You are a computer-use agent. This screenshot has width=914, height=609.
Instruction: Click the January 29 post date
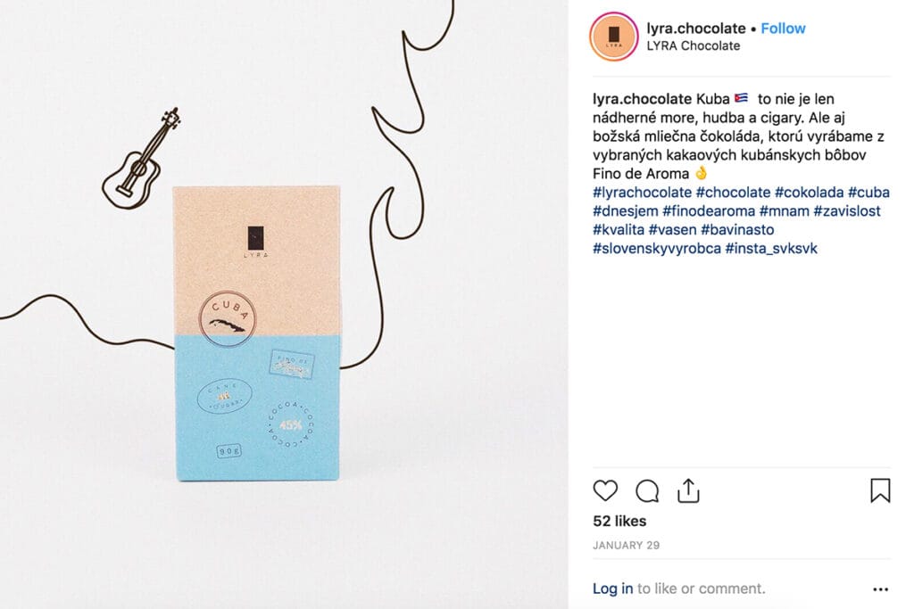[626, 546]
